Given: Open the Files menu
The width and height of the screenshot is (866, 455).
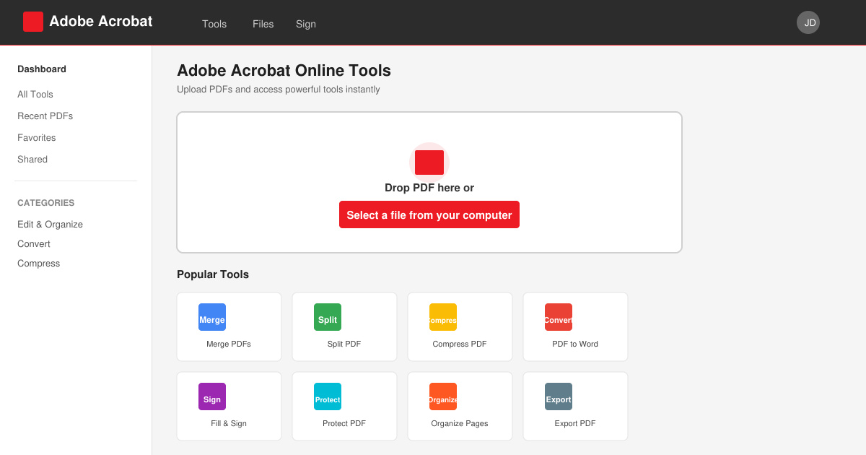Looking at the screenshot, I should [263, 24].
